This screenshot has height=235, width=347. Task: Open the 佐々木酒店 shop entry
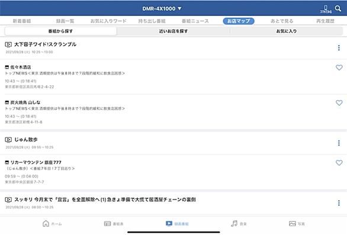pyautogui.click(x=173, y=76)
